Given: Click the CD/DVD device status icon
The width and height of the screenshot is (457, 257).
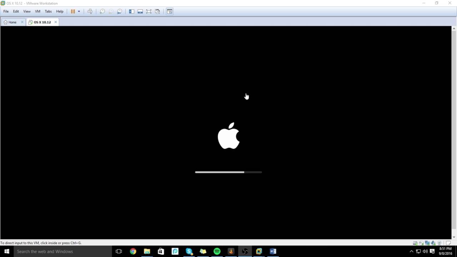Looking at the screenshot, I should point(421,243).
